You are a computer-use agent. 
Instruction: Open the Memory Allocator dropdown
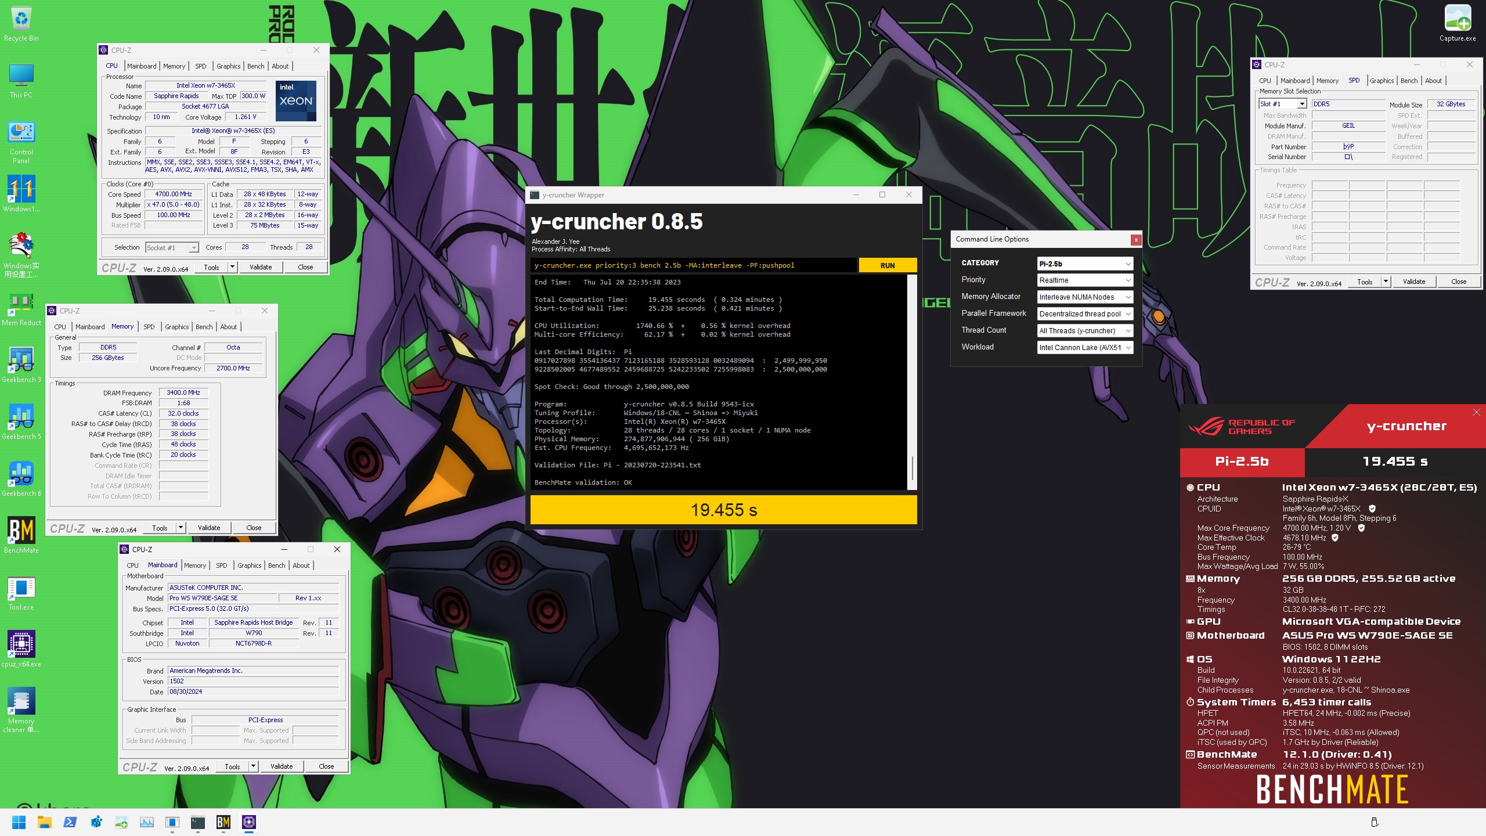click(1085, 297)
